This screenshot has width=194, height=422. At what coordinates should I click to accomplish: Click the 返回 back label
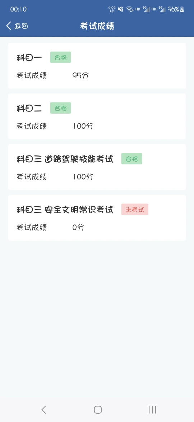coord(21,26)
